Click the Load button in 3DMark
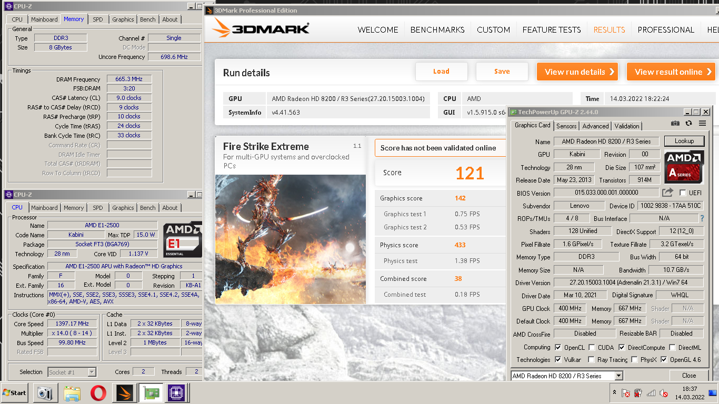This screenshot has width=719, height=404. click(x=441, y=72)
